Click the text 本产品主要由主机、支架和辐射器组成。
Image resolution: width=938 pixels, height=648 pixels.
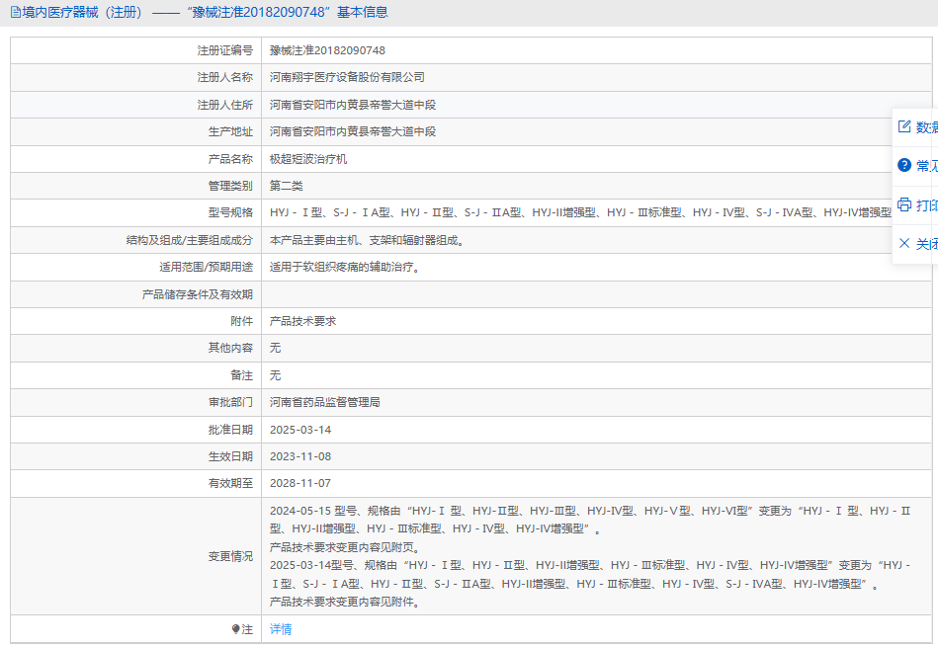click(367, 240)
